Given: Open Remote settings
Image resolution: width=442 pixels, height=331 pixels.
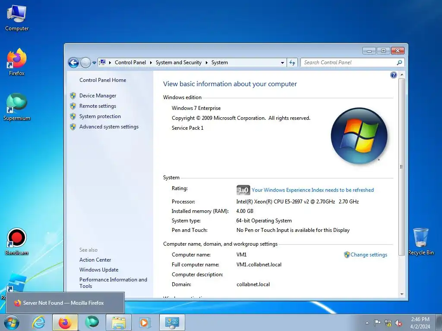Looking at the screenshot, I should [x=98, y=106].
